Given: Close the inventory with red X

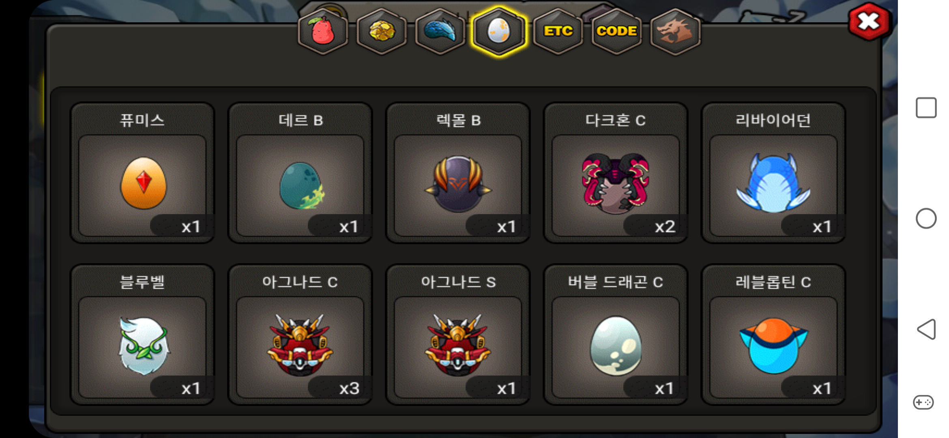Looking at the screenshot, I should click(869, 21).
